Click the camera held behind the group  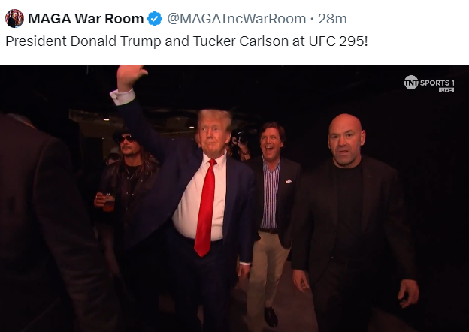point(240,137)
